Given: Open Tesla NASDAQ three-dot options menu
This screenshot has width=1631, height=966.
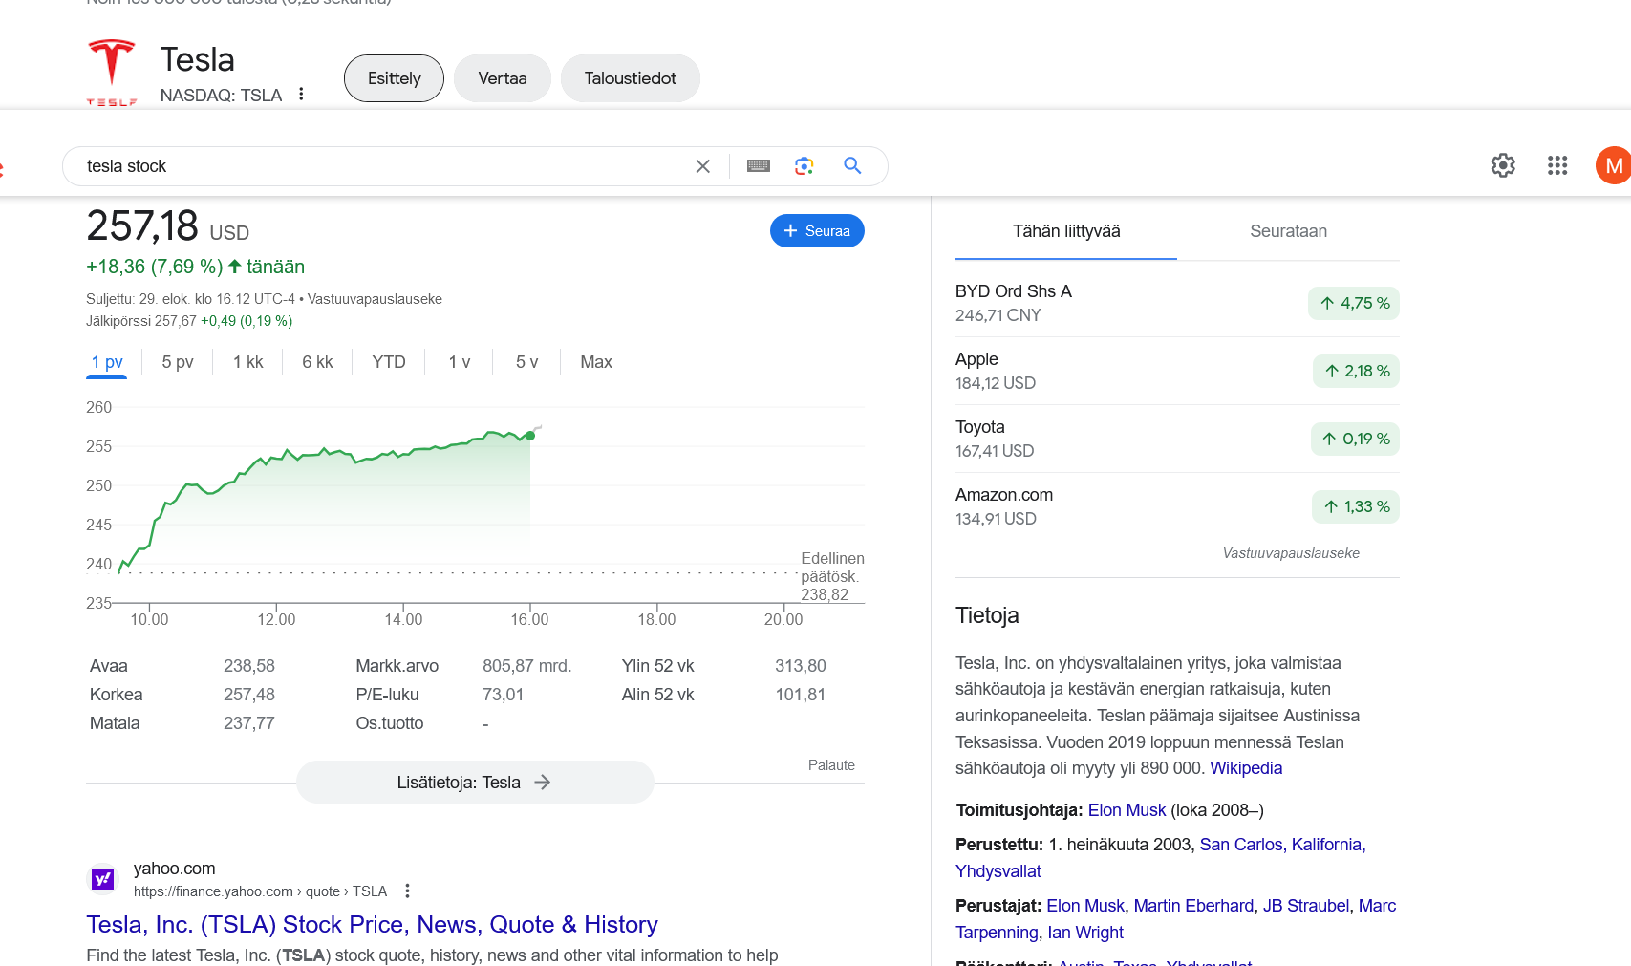Looking at the screenshot, I should (x=301, y=94).
